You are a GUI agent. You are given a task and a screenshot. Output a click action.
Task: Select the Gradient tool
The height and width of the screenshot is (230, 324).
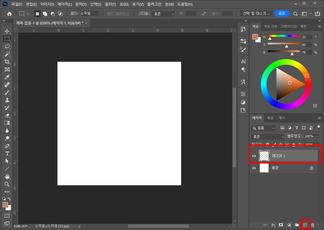tap(7, 123)
